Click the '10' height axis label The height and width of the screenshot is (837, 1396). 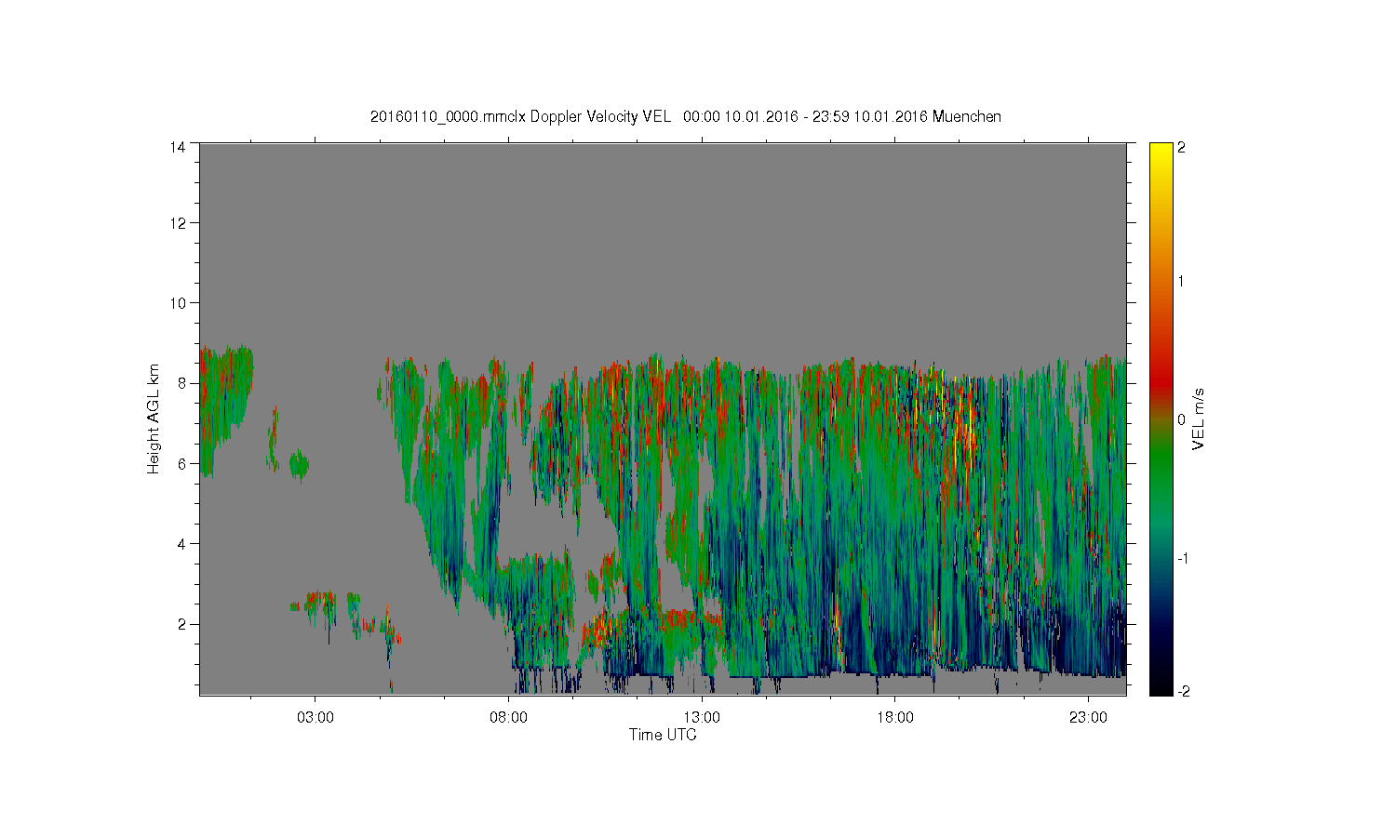(178, 303)
